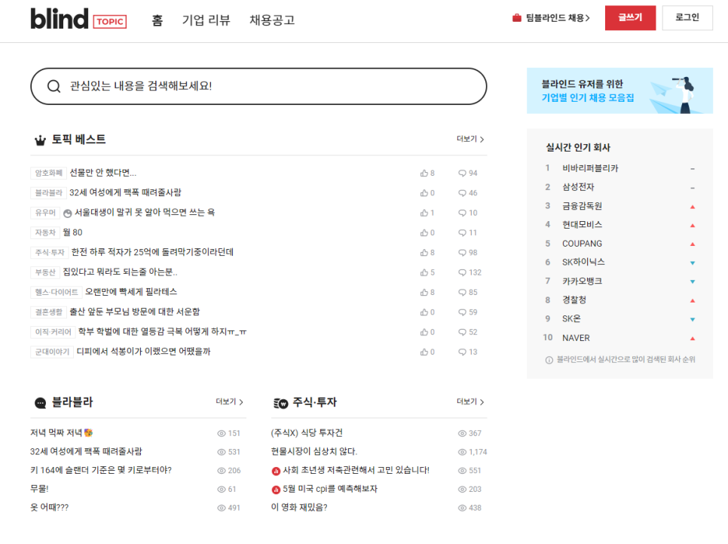Expand 주식·투자 section with 더보기

[x=470, y=401]
